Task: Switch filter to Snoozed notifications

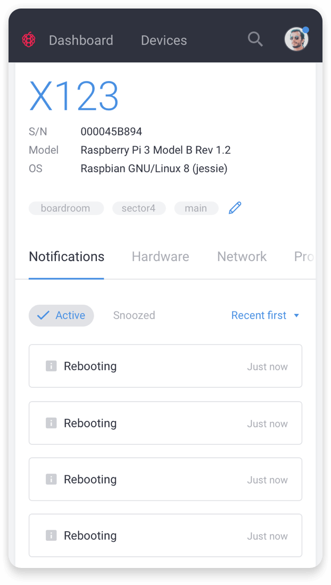Action: coord(134,315)
